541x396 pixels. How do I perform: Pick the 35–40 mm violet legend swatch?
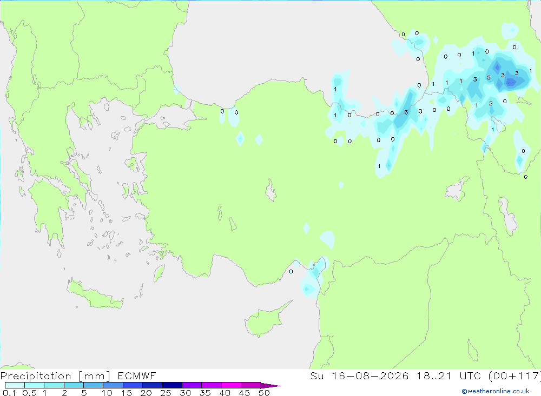[212, 385]
